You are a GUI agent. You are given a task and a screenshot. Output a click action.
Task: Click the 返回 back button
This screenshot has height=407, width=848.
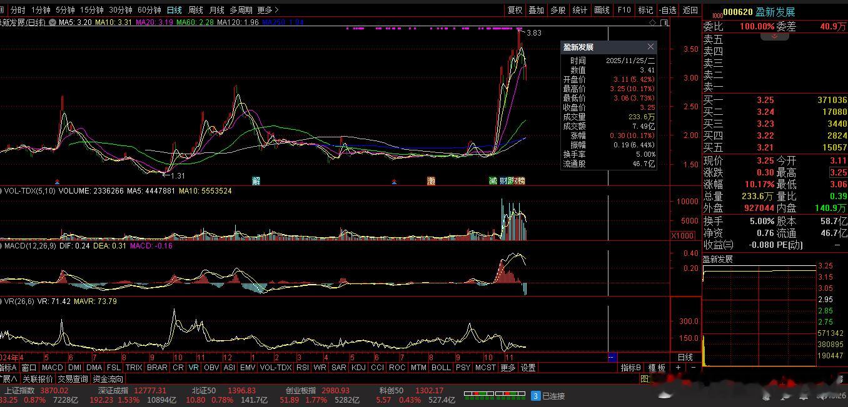click(x=690, y=10)
